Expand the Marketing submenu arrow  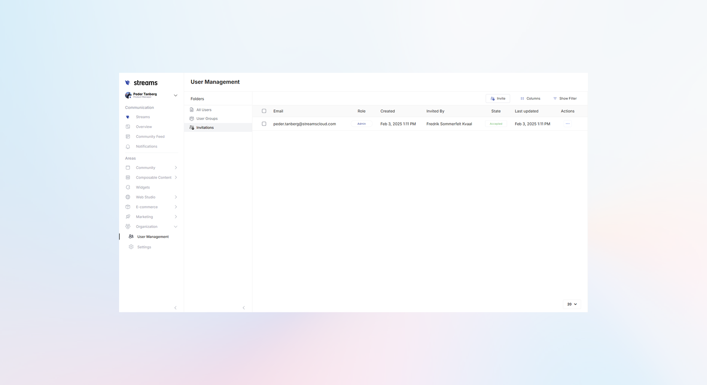pyautogui.click(x=175, y=217)
